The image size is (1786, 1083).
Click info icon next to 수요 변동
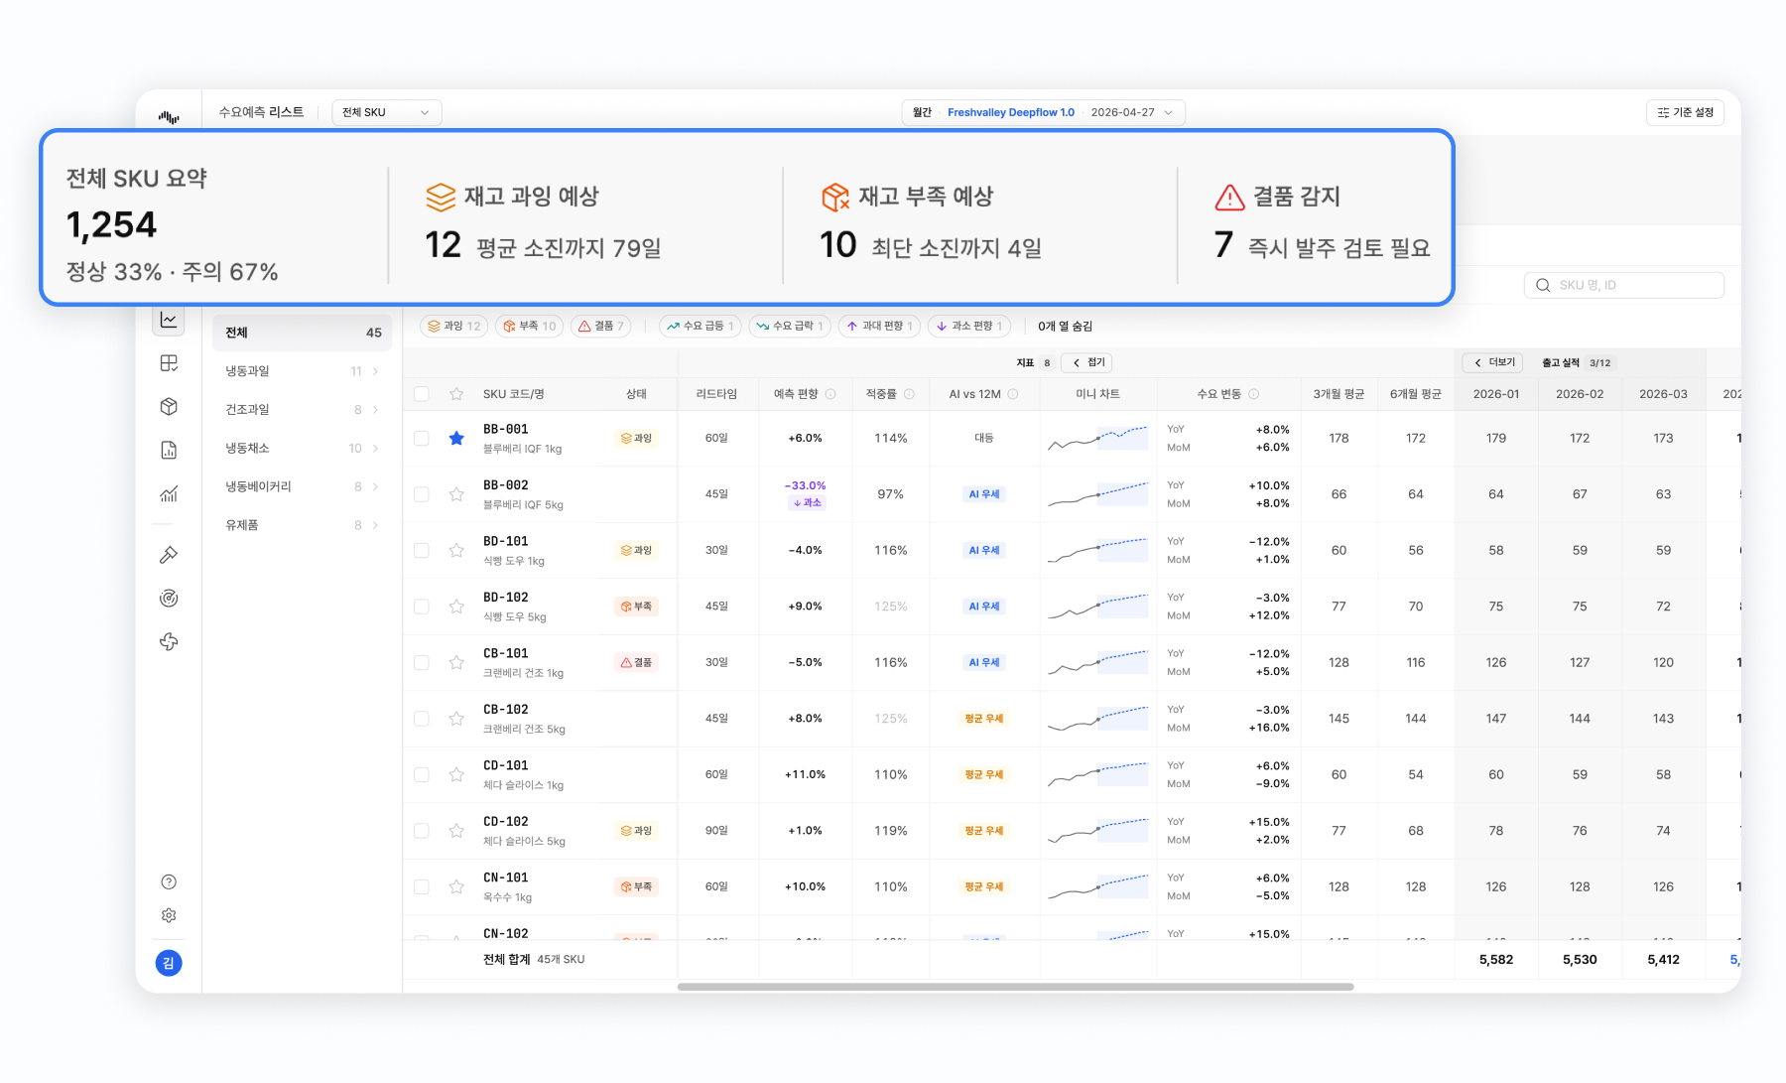pos(1254,394)
